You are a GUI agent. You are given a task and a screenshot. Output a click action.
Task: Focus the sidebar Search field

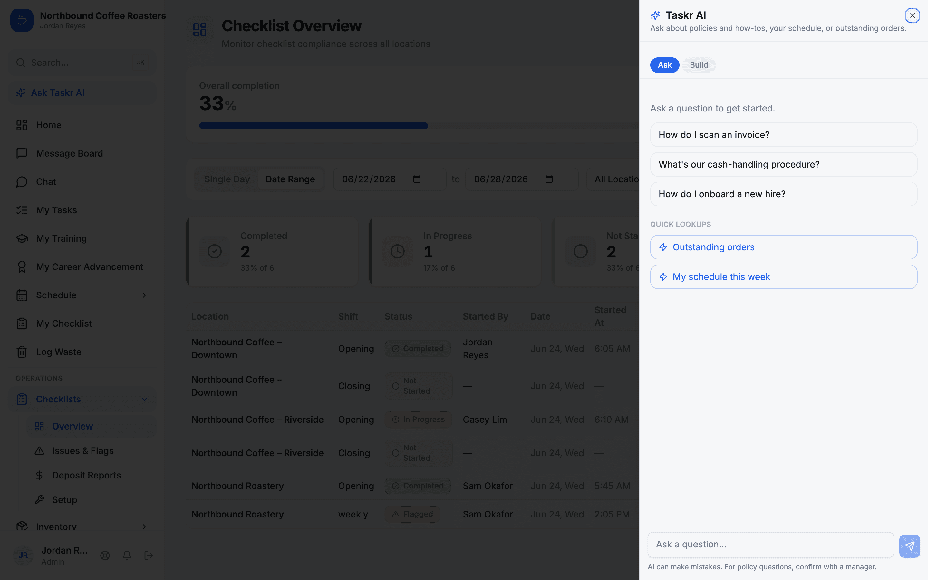point(82,63)
